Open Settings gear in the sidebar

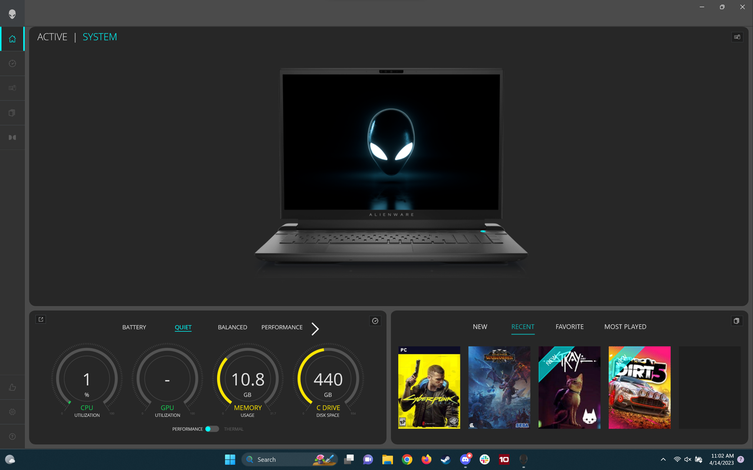(x=12, y=412)
